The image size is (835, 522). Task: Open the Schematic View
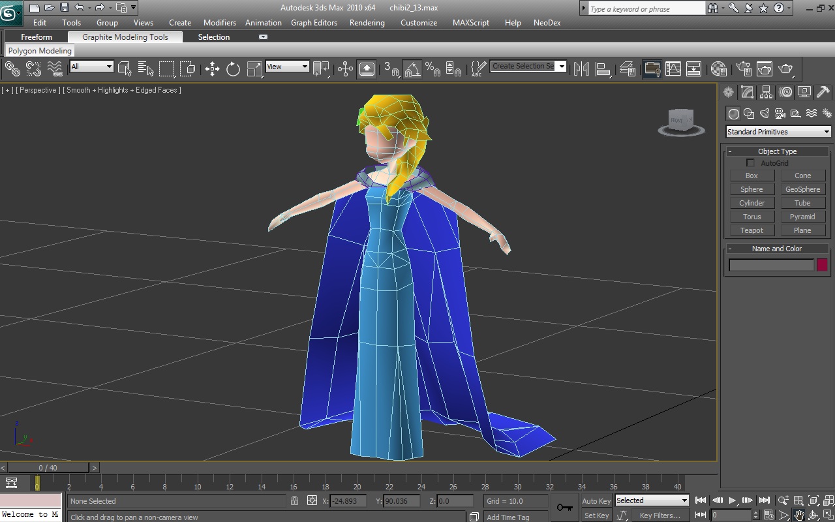[x=693, y=69]
